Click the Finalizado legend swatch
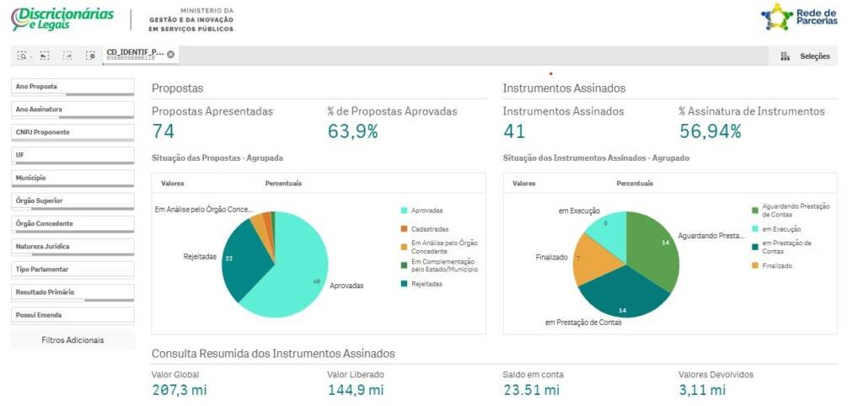863x406 pixels. coord(755,266)
